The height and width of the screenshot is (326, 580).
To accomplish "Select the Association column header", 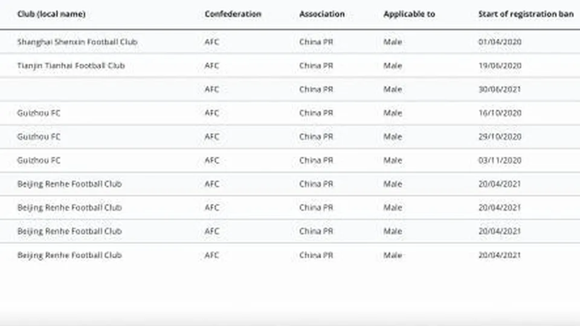I will (322, 14).
